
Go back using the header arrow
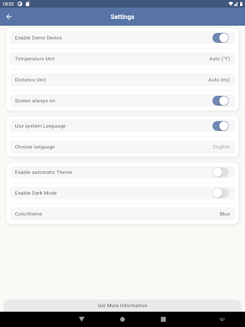tap(9, 17)
